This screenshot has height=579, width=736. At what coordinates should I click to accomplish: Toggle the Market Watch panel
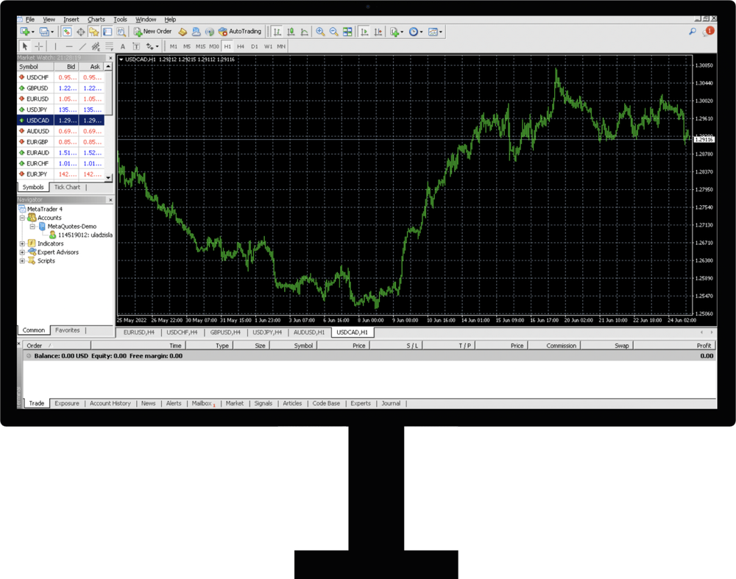66,31
